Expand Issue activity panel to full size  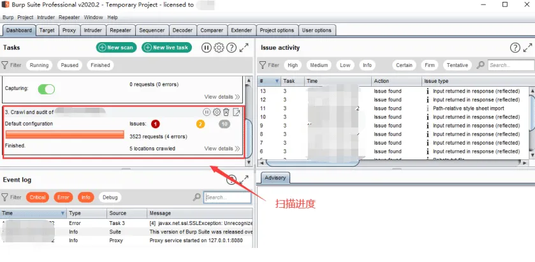(x=528, y=48)
